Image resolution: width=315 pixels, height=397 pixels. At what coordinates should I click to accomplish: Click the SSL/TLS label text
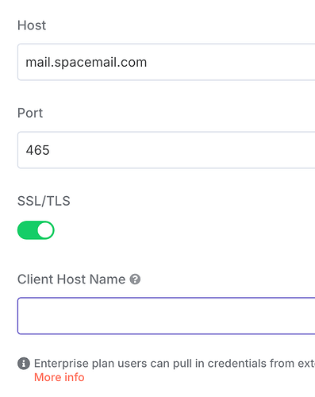pos(44,201)
